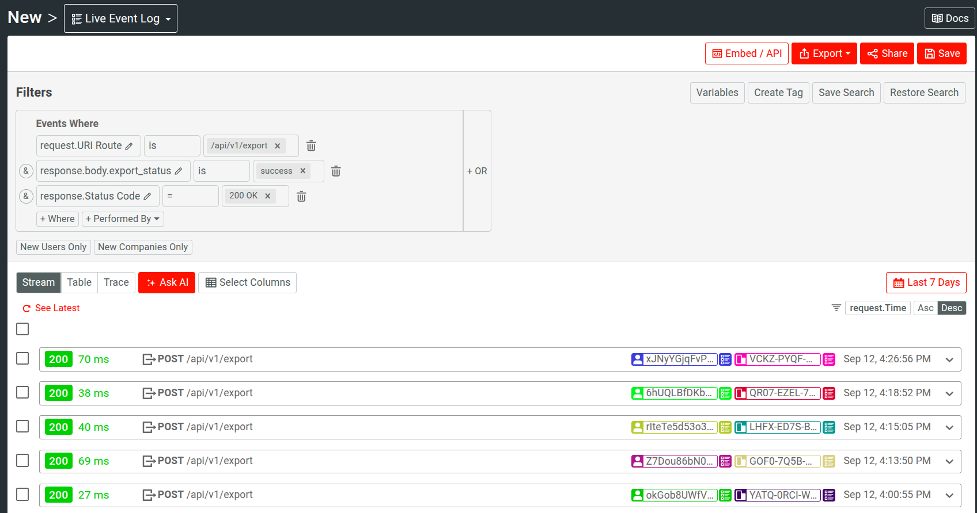The width and height of the screenshot is (977, 513).
Task: Tick the select-all events checkbox
Action: (x=22, y=329)
